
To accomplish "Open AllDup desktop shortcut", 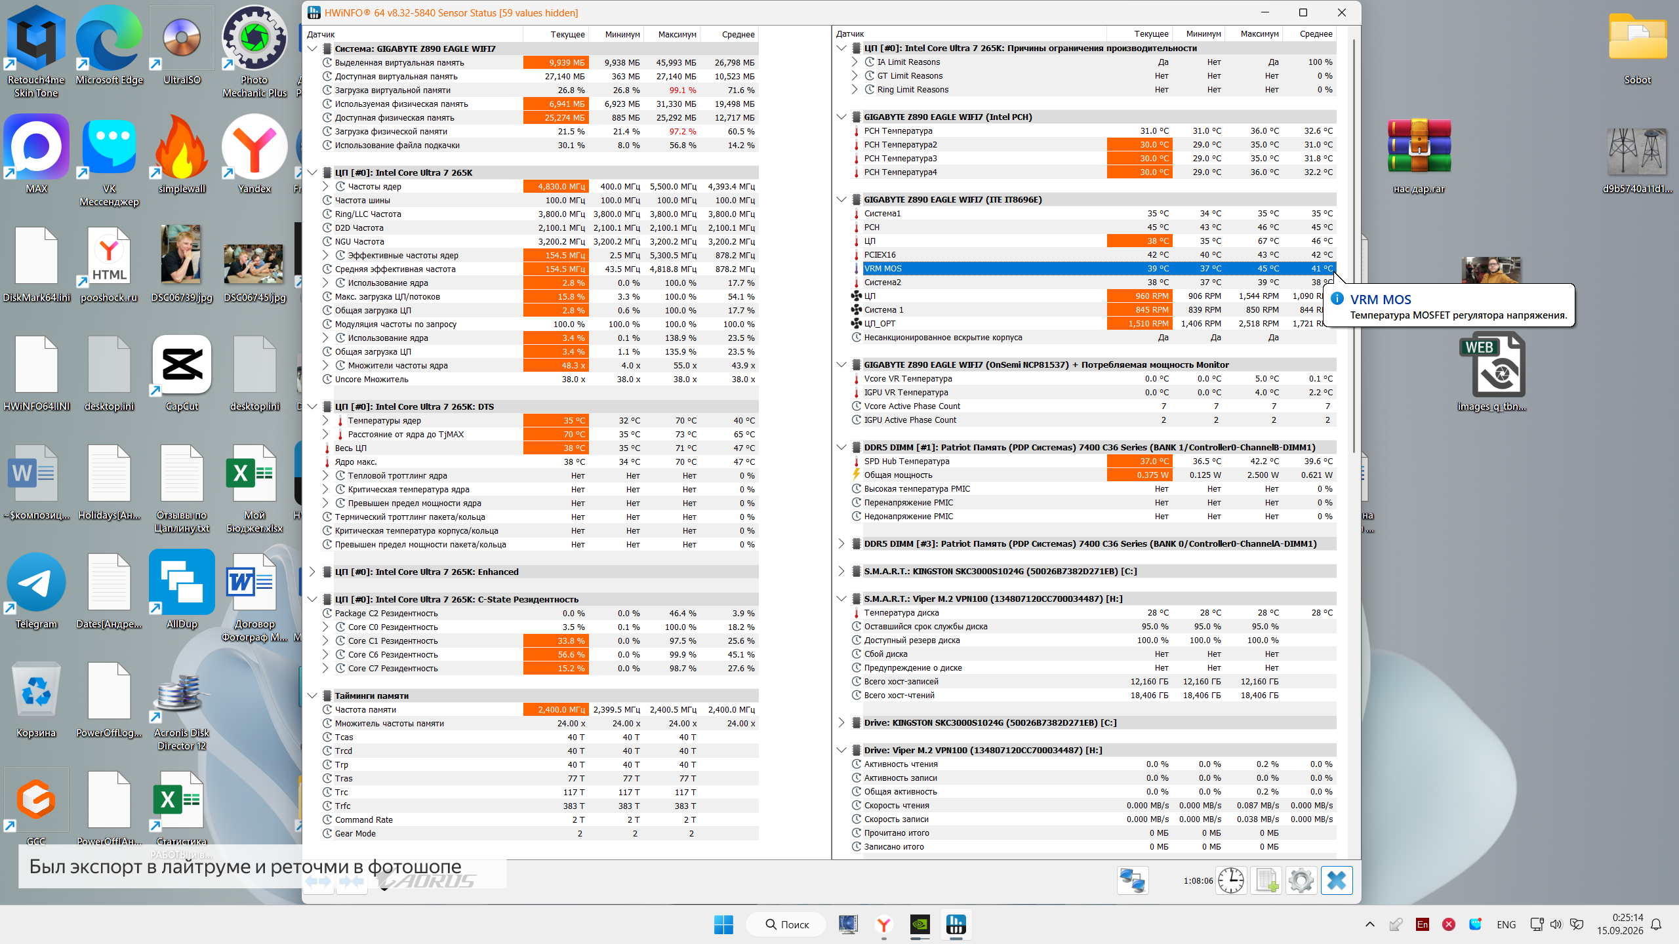I will click(x=182, y=590).
